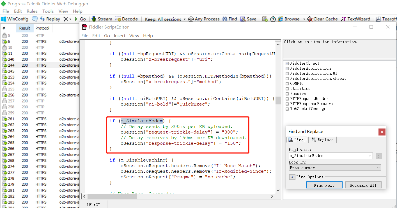The width and height of the screenshot is (397, 208).
Task: Click the WinConfig toolbar button
Action: click(x=15, y=19)
